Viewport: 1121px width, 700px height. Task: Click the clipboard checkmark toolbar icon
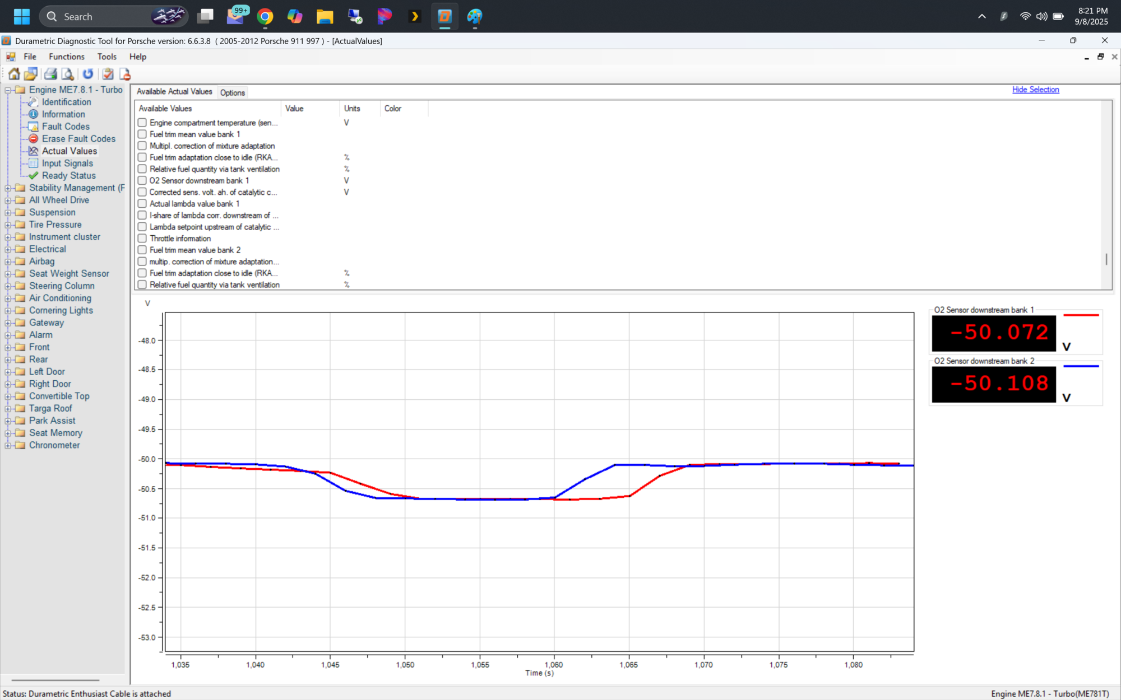coord(108,74)
